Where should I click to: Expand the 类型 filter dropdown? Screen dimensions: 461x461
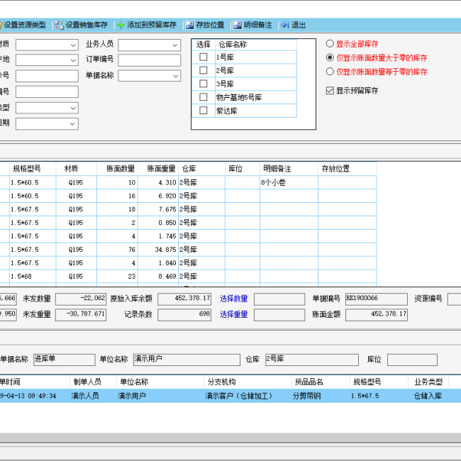click(x=73, y=109)
